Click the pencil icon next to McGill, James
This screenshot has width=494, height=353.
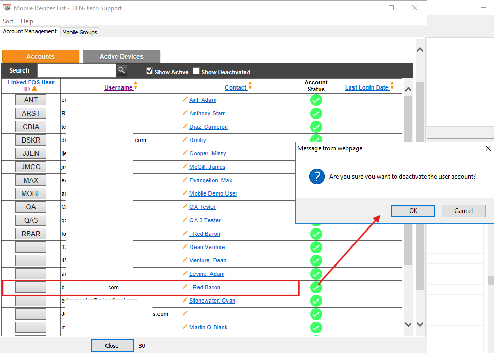(185, 167)
